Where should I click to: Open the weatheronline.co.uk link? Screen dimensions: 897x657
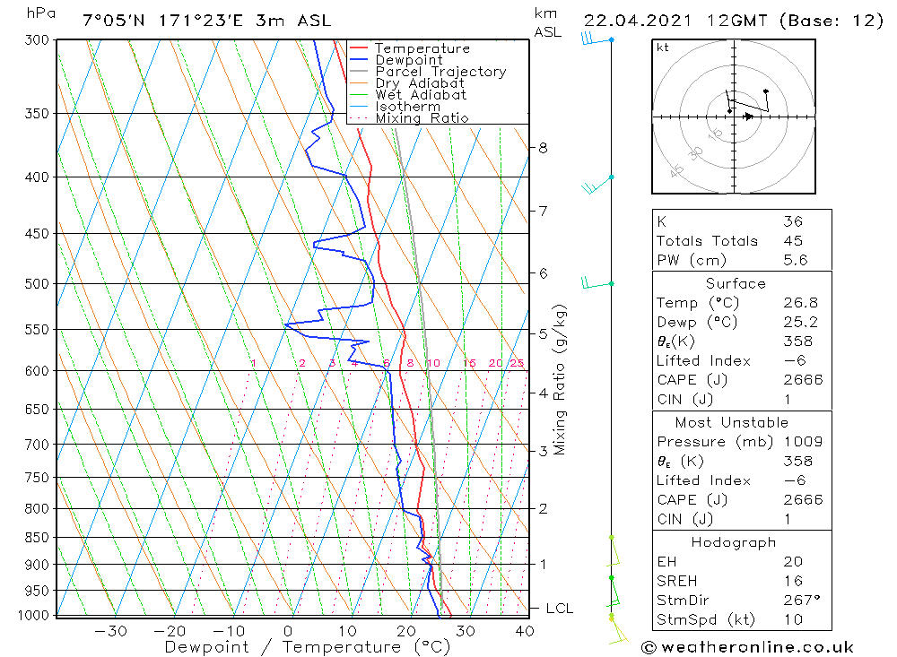[757, 647]
